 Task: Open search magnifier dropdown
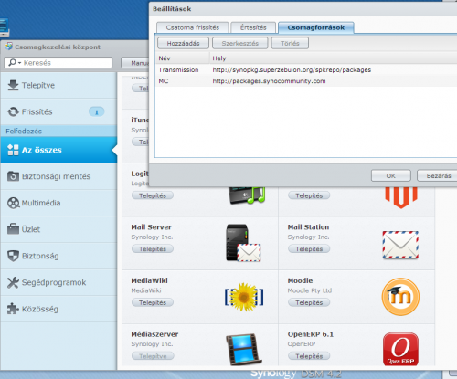click(15, 63)
